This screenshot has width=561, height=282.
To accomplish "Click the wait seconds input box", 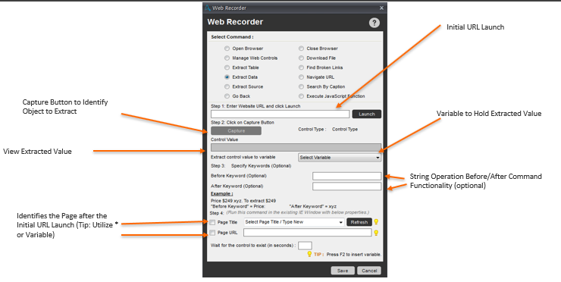I will pos(305,246).
